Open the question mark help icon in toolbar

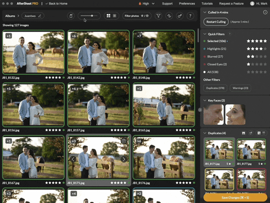click(x=190, y=16)
